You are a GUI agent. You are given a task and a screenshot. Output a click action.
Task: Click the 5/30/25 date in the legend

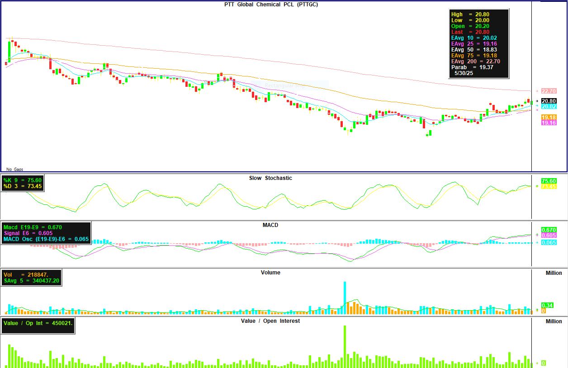[x=463, y=73]
